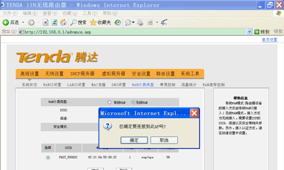The width and height of the screenshot is (284, 170).
Task: Expand the Mail dropdown arrow
Action: click(133, 22)
